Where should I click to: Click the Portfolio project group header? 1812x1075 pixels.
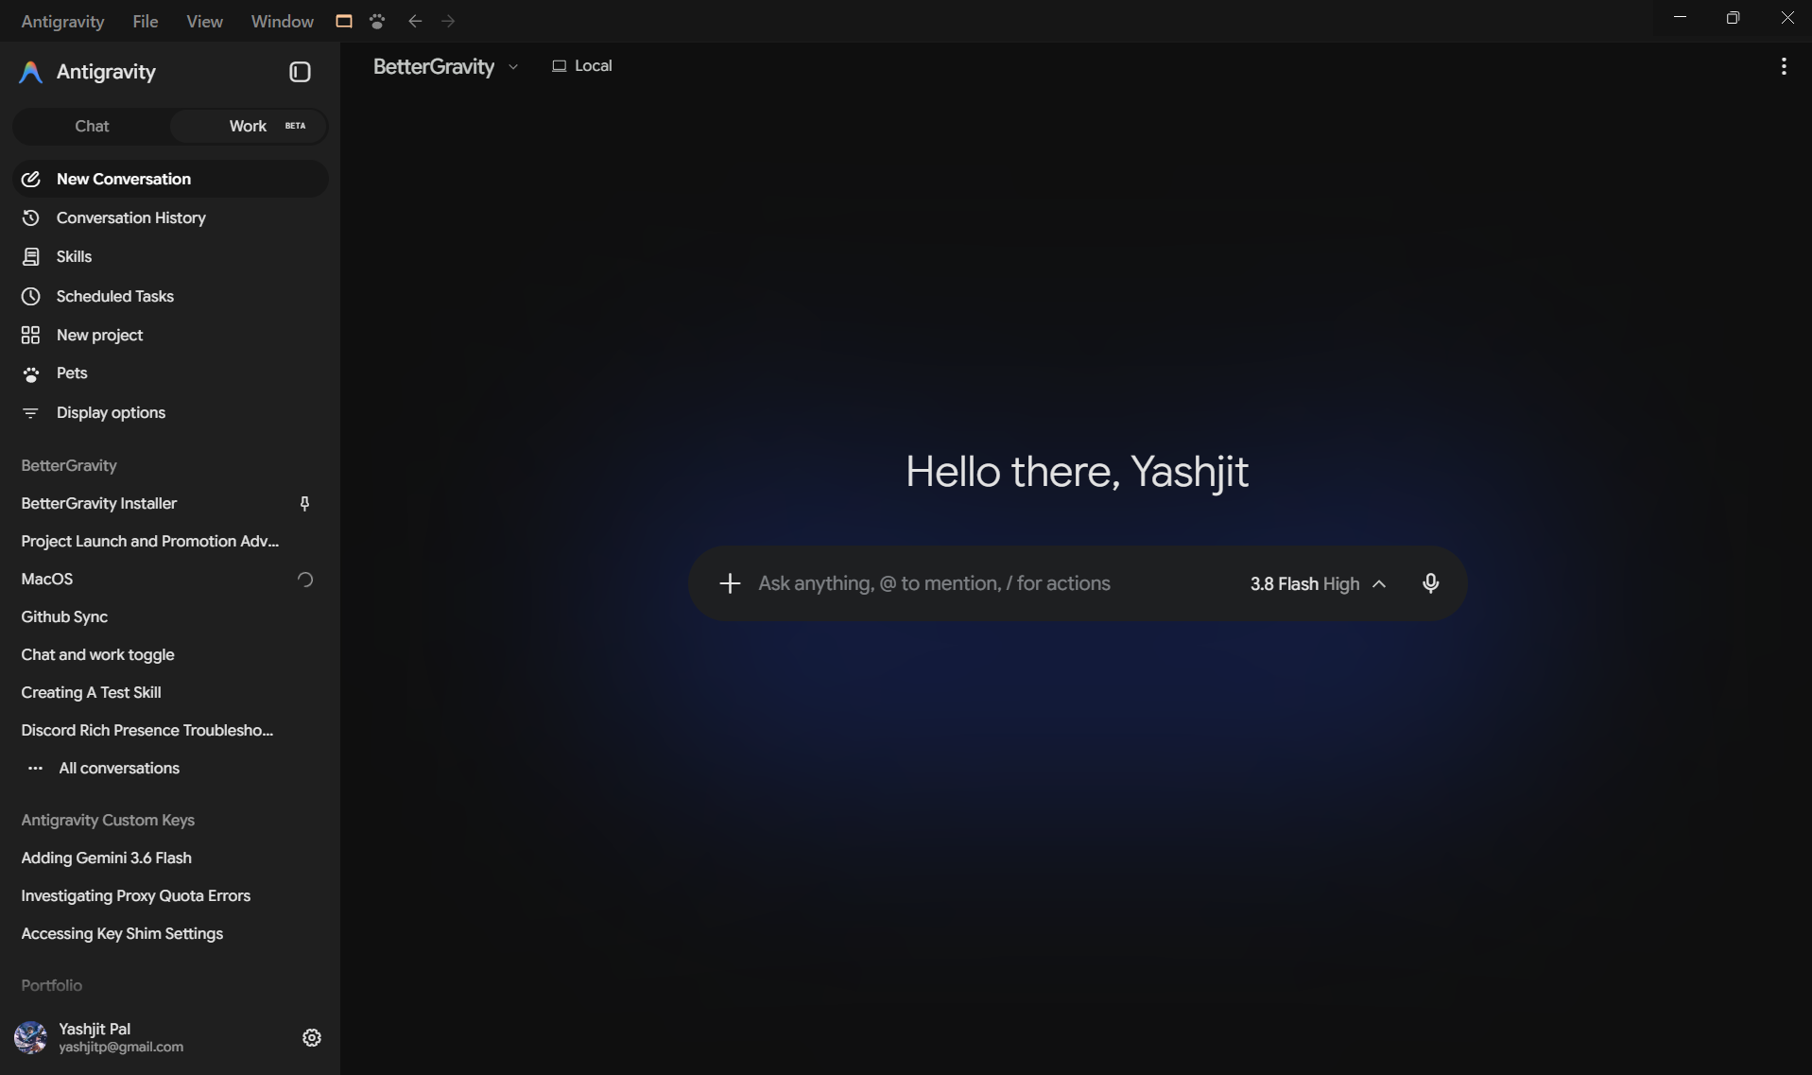tap(52, 985)
